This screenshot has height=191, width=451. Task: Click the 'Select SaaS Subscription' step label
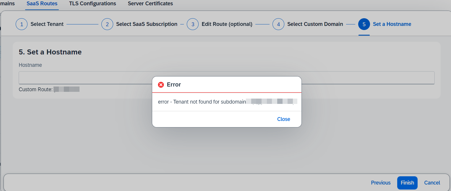(147, 24)
